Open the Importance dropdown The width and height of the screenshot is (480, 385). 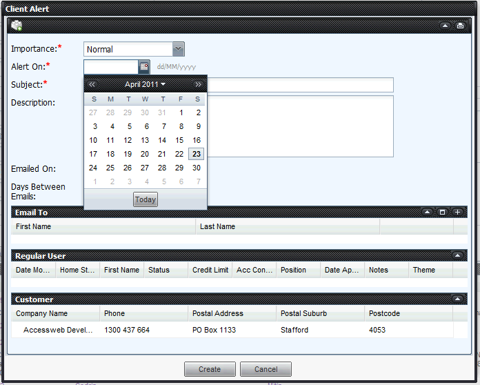[x=178, y=49]
